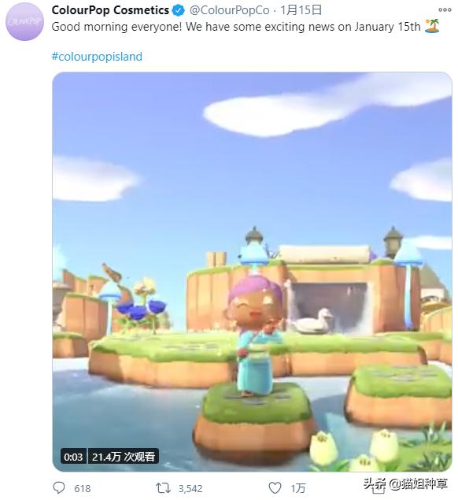Viewport: 458px width, 500px height.
Task: Open the reply comment icon
Action: point(59,488)
